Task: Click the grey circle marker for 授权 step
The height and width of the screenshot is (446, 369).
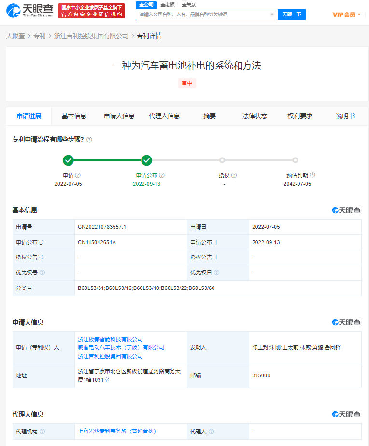Action: coord(222,160)
